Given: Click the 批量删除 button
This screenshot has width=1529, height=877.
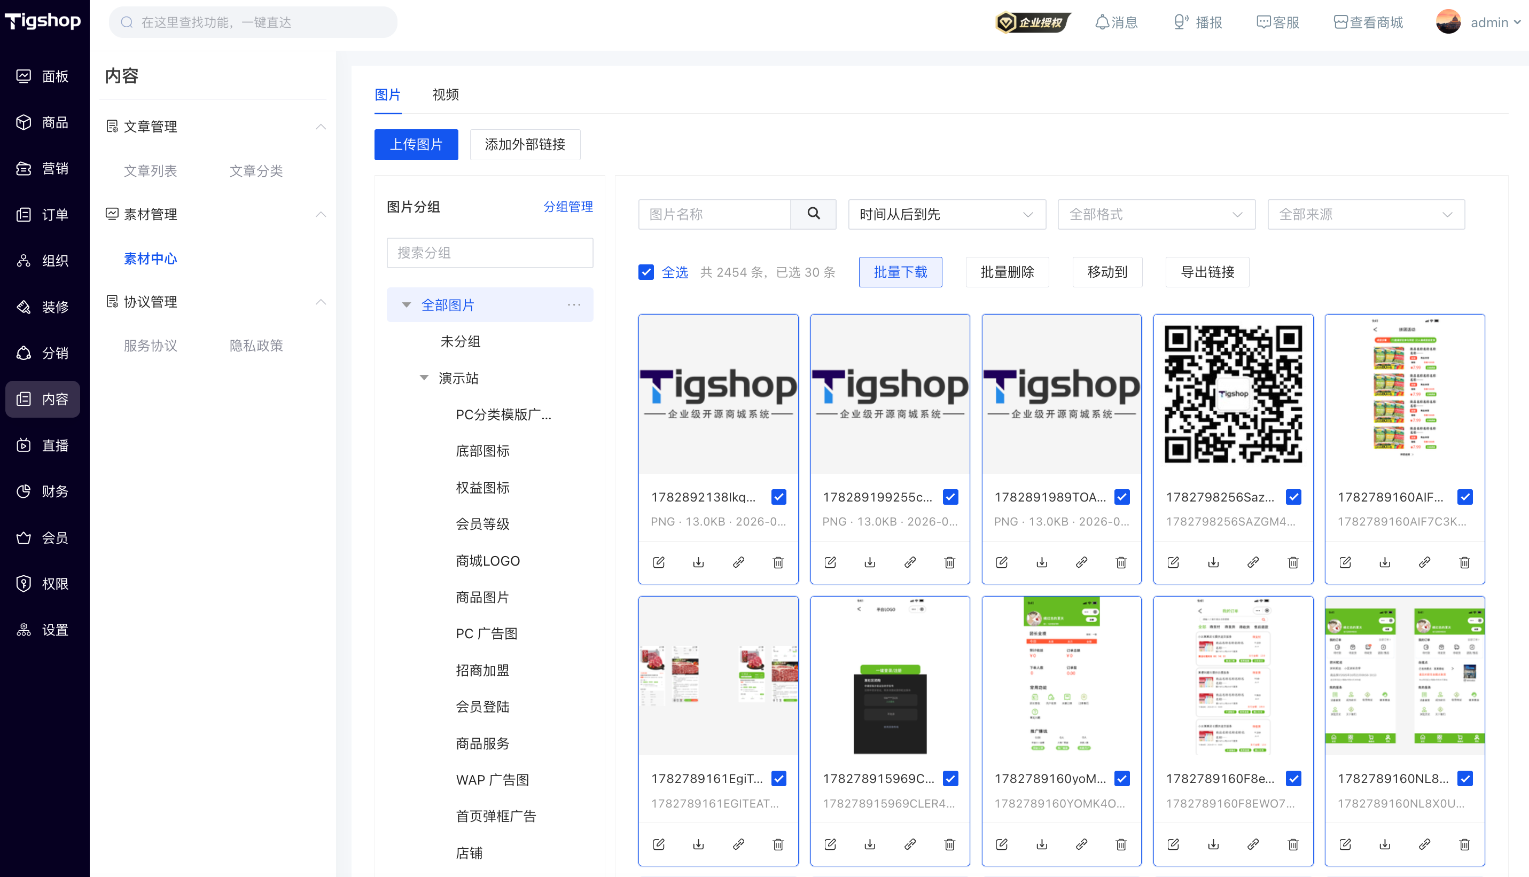Looking at the screenshot, I should coord(1007,272).
